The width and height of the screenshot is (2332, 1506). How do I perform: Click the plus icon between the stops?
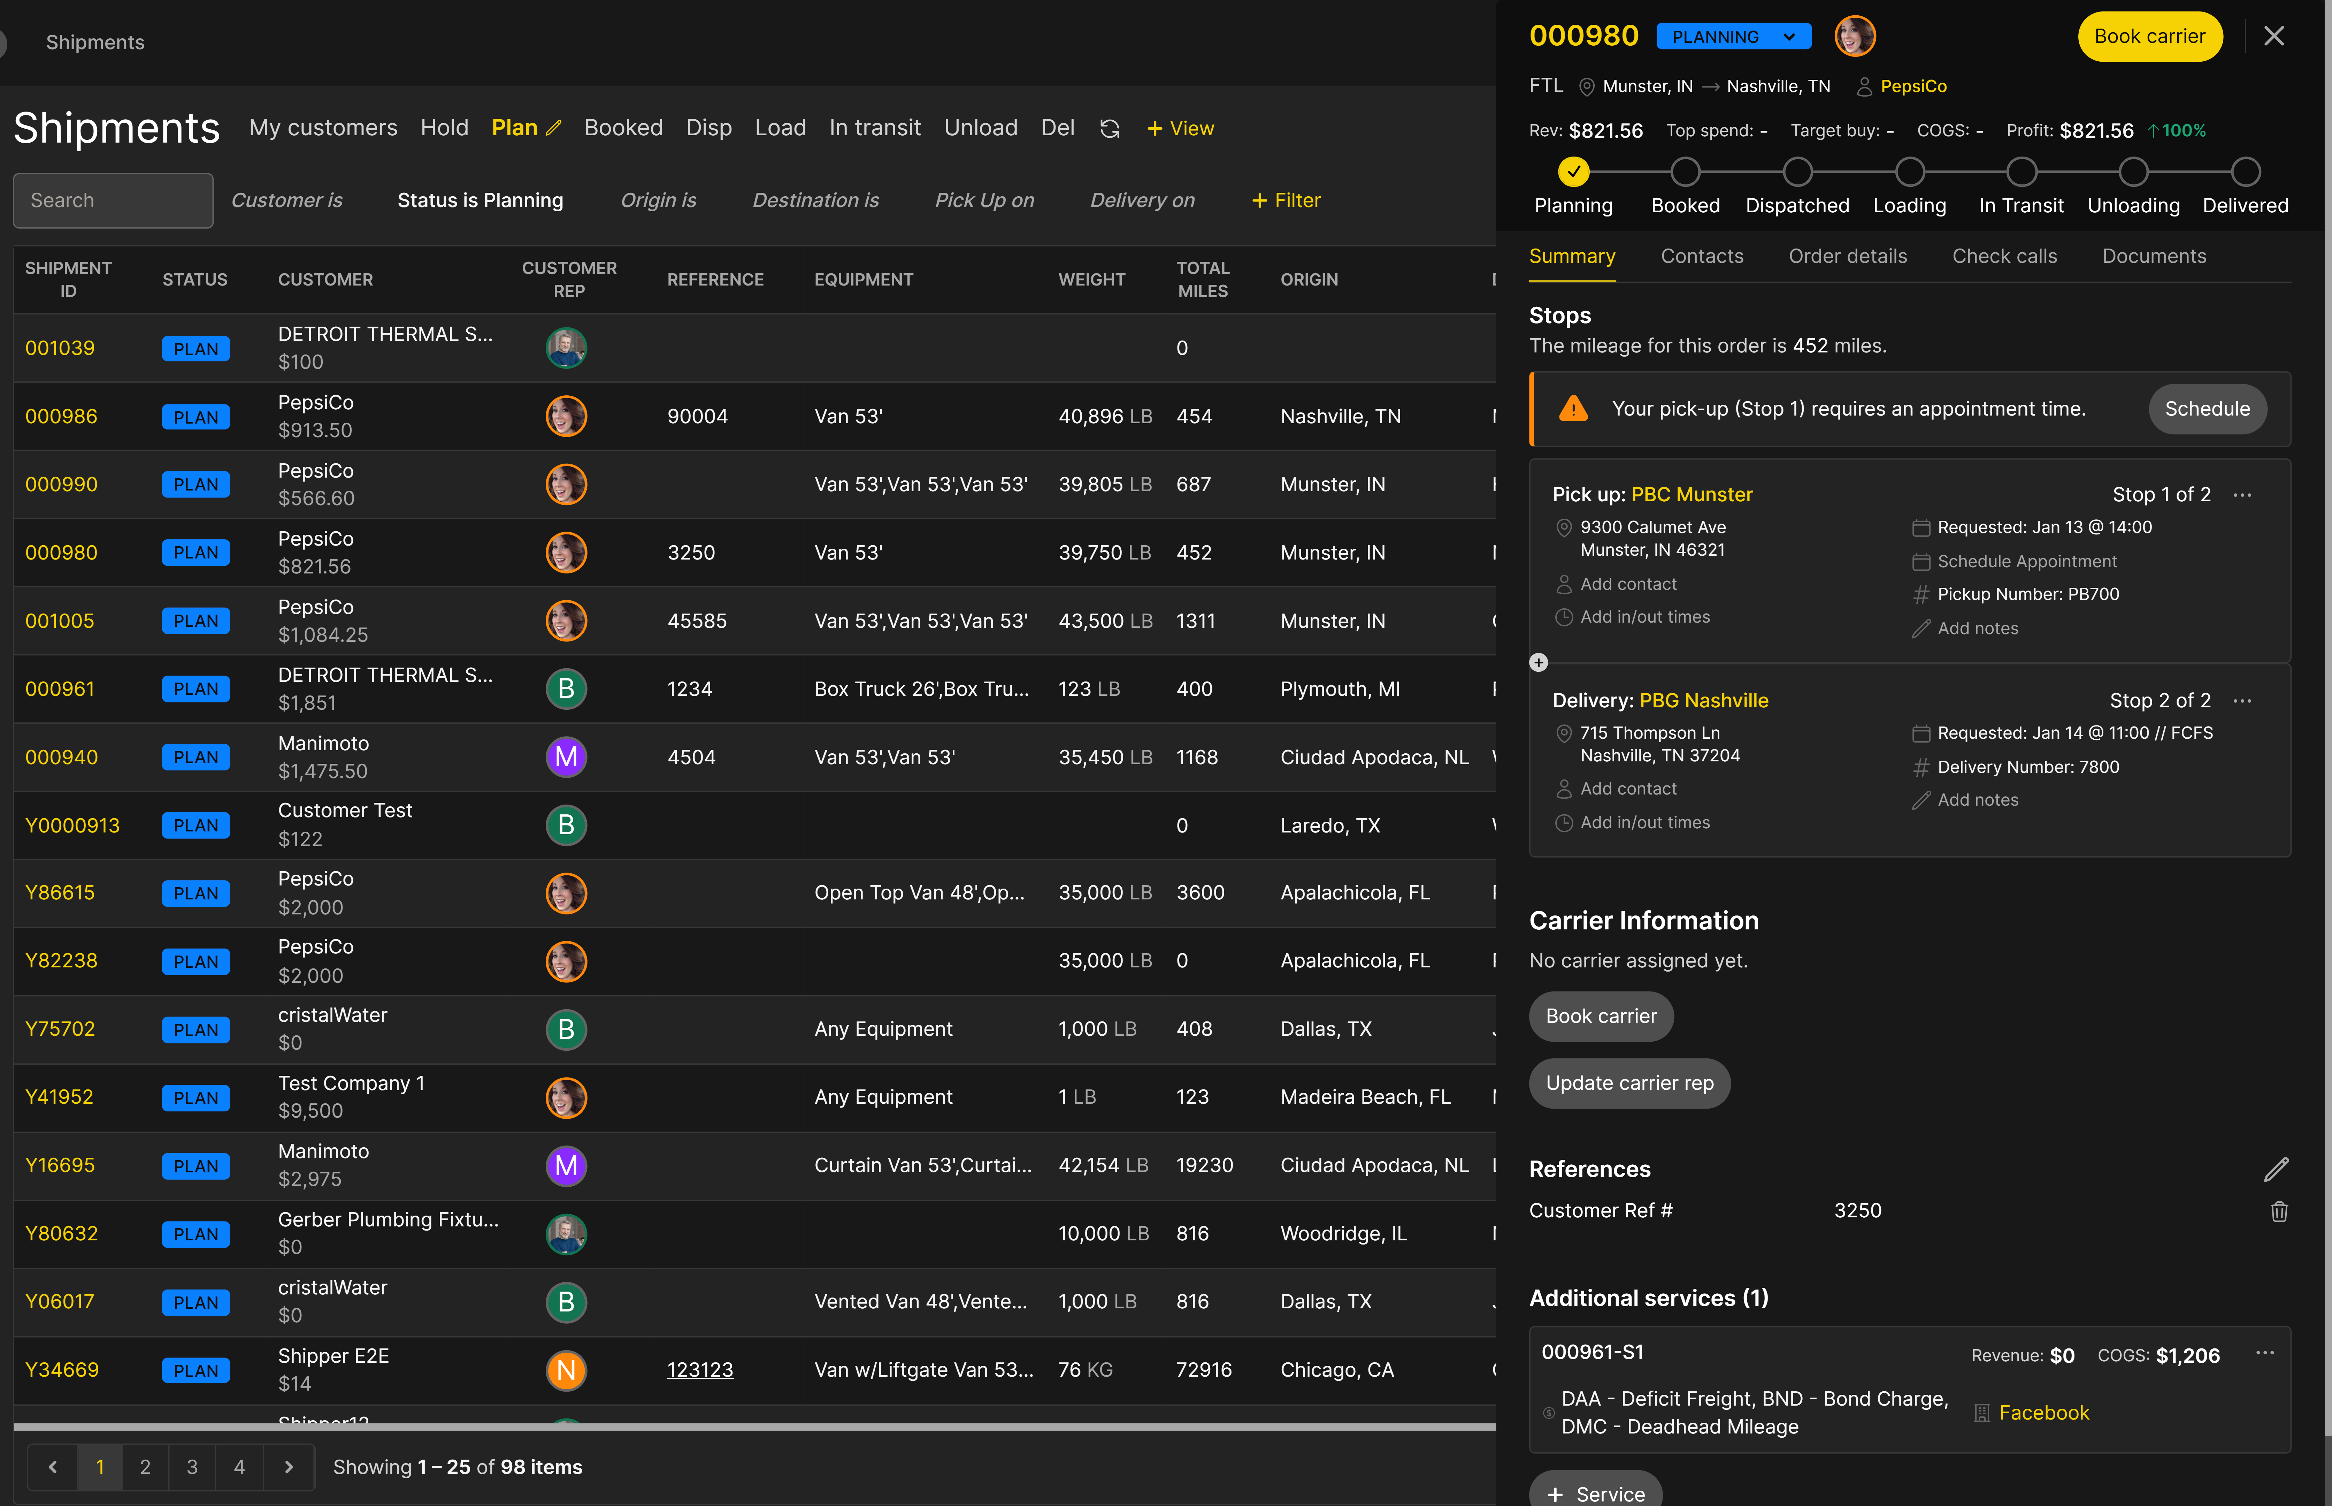(1539, 663)
